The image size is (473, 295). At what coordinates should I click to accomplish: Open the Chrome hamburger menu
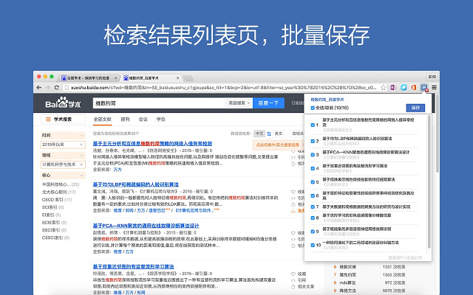click(434, 88)
